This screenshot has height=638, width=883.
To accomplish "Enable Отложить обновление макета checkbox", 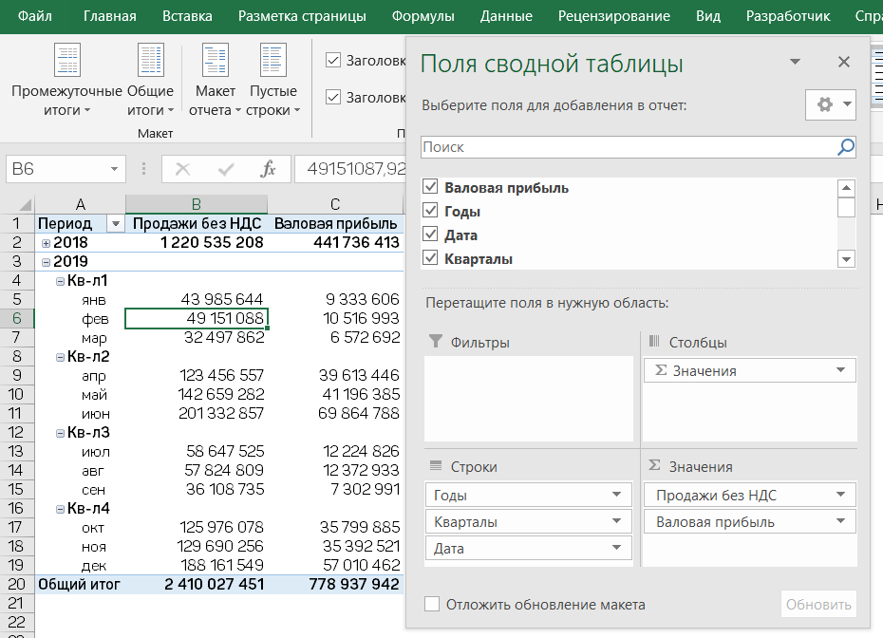I will [432, 604].
